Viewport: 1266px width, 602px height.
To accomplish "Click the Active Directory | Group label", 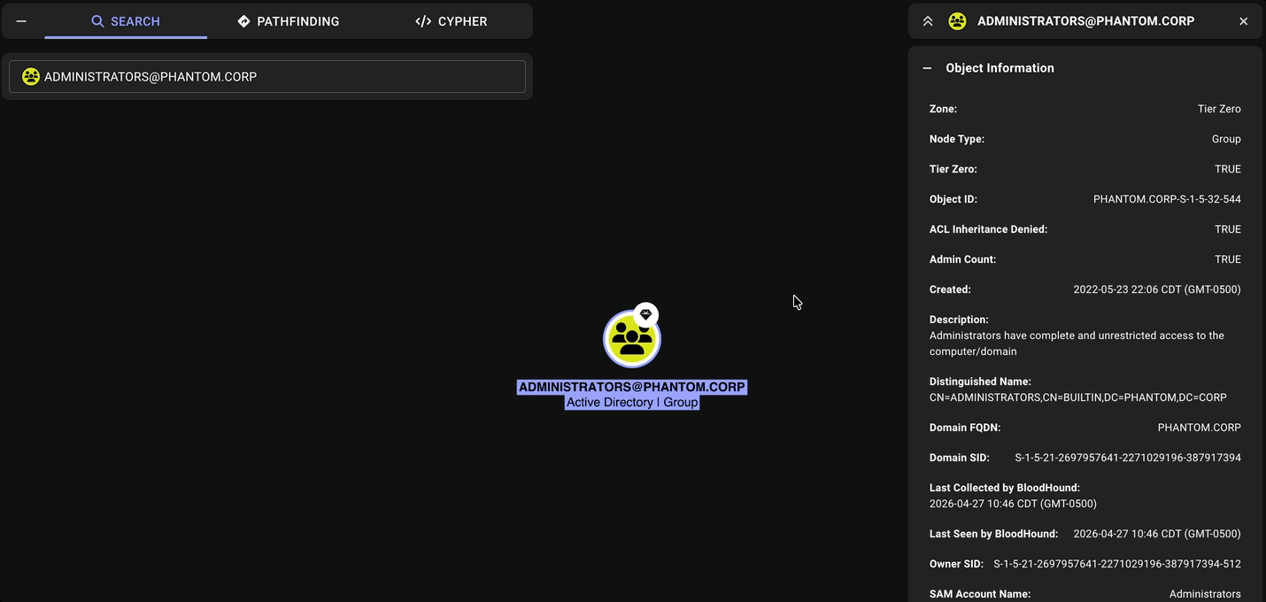I will (x=632, y=402).
